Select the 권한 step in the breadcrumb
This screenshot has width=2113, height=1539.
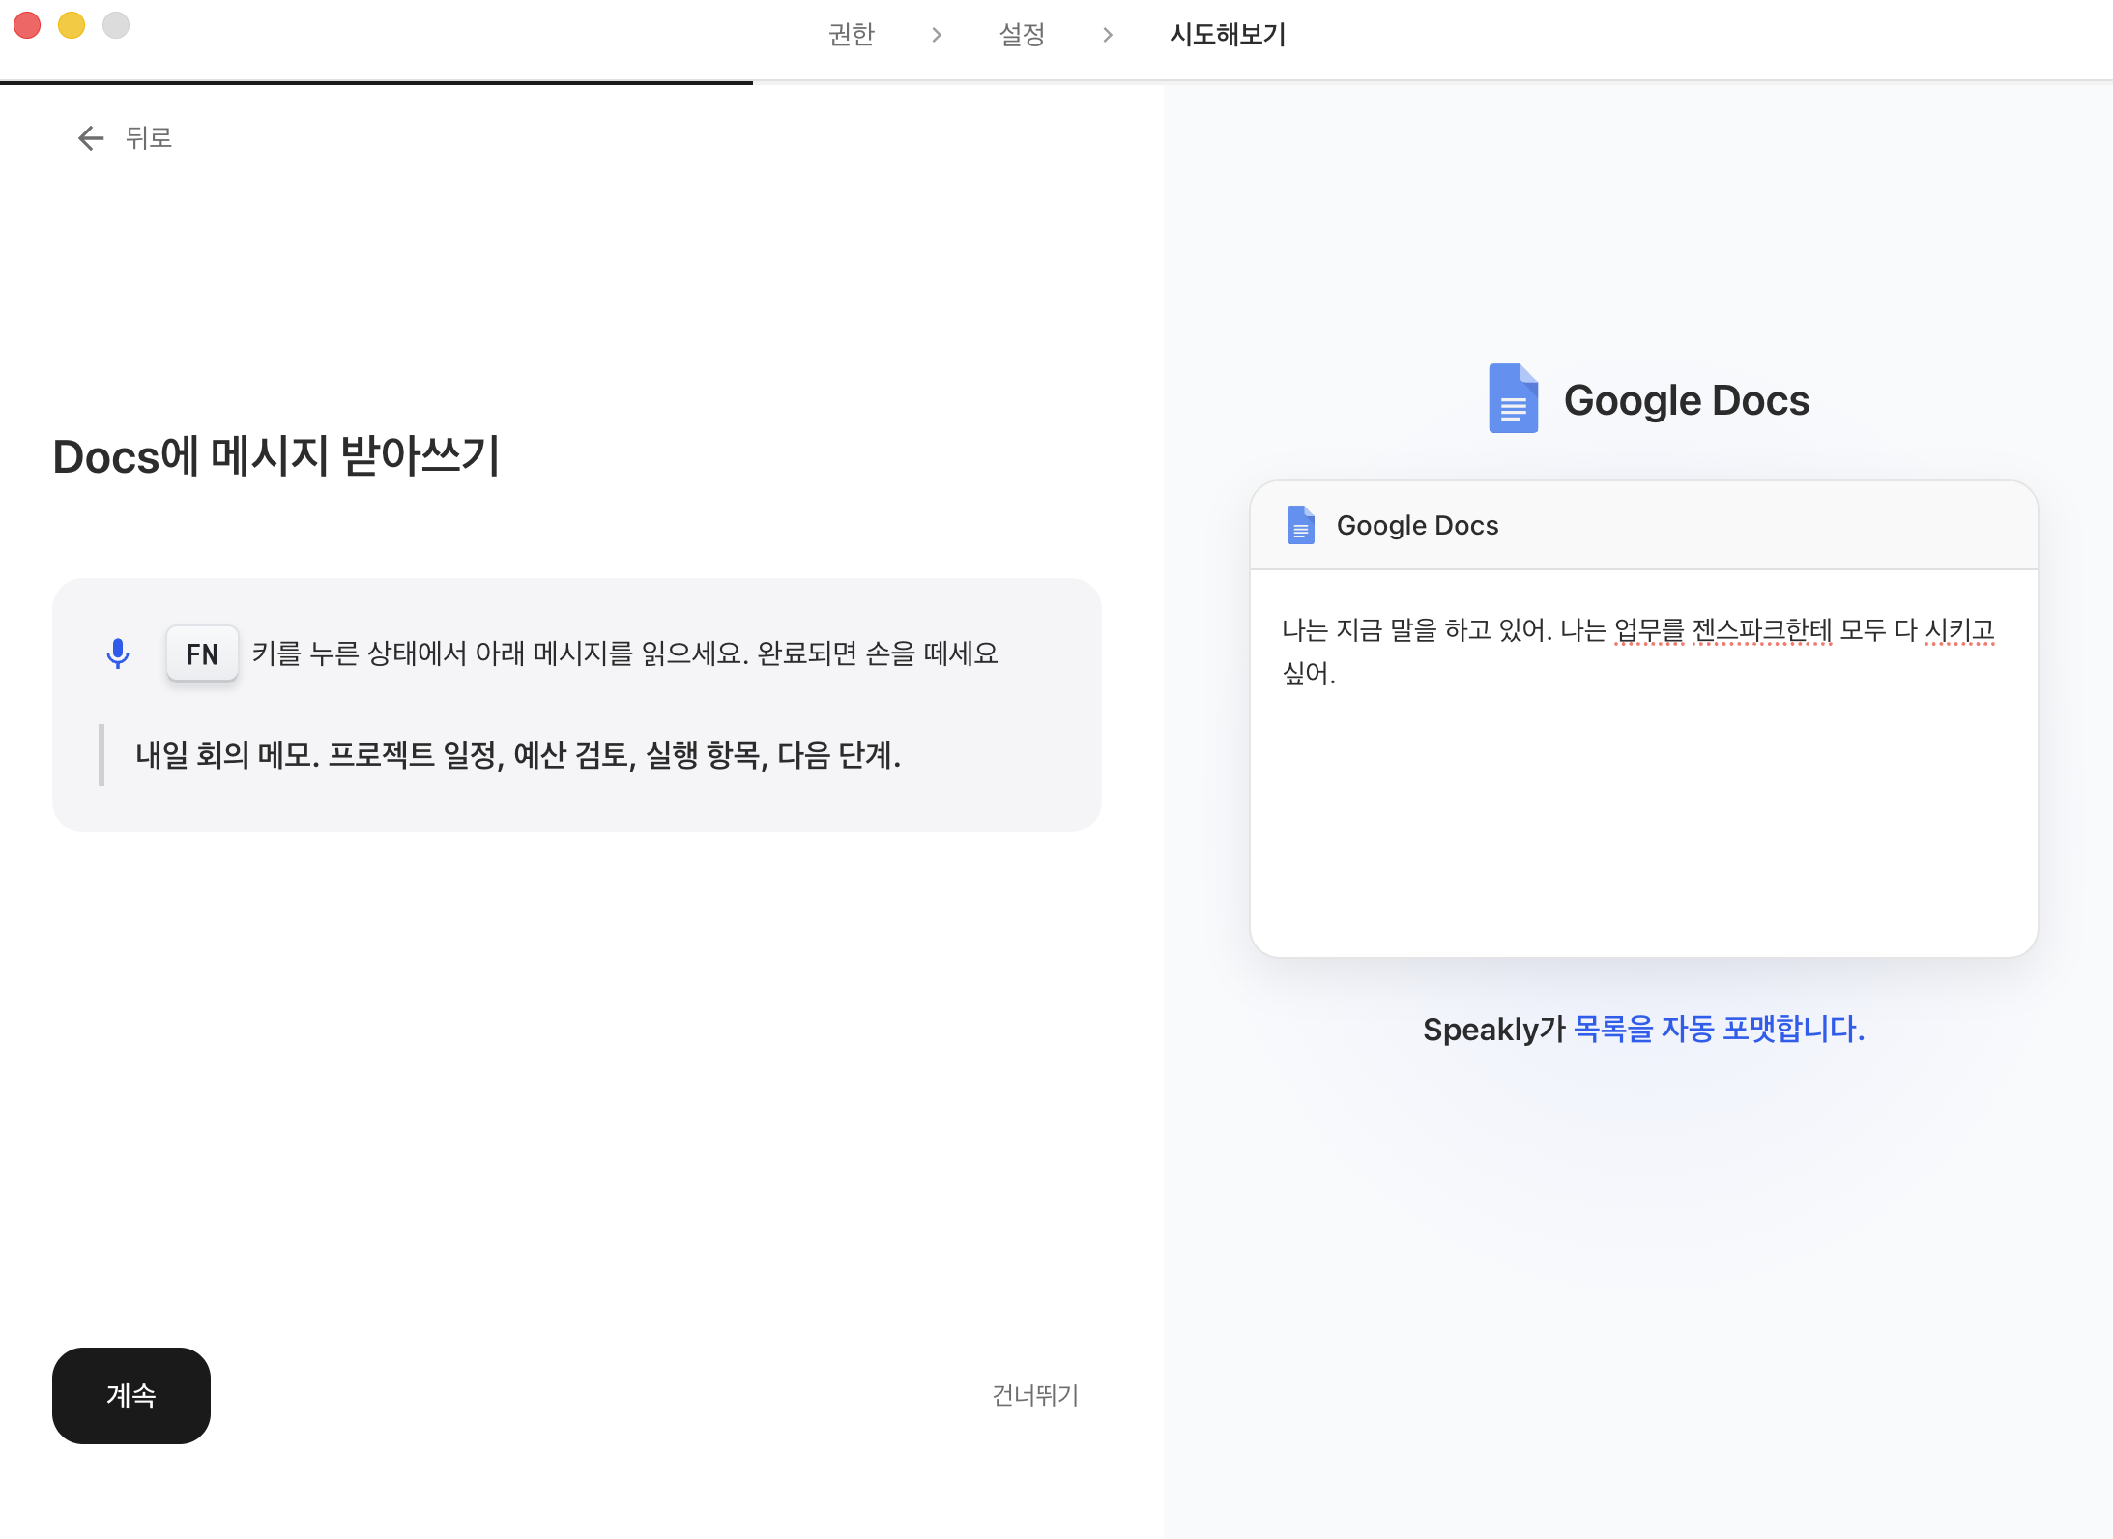tap(852, 34)
